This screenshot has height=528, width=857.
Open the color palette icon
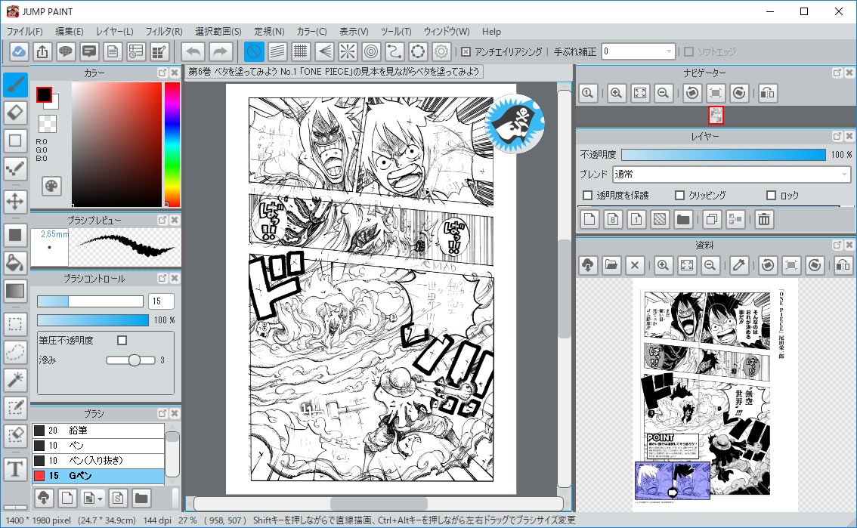(51, 186)
